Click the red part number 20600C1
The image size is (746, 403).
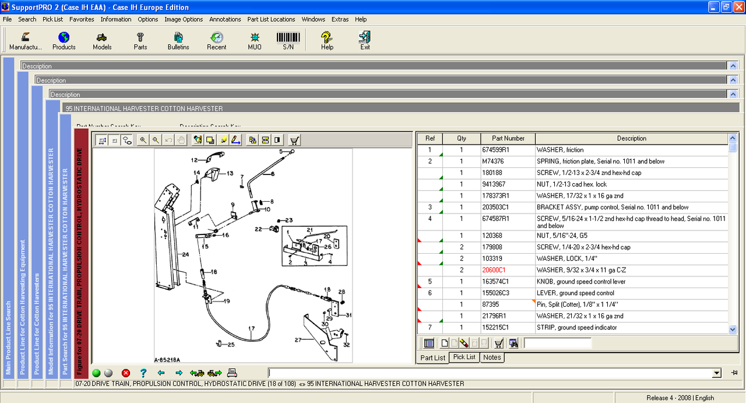tap(494, 270)
